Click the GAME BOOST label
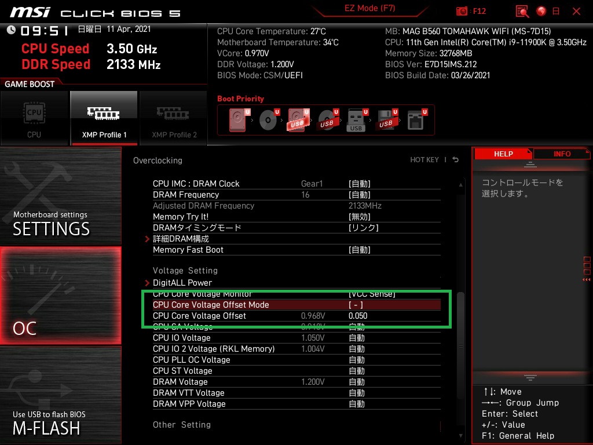The height and width of the screenshot is (445, 593). tap(30, 84)
